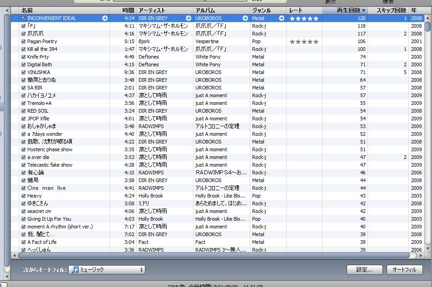
Task: Click the 設定... button
Action: point(364,270)
